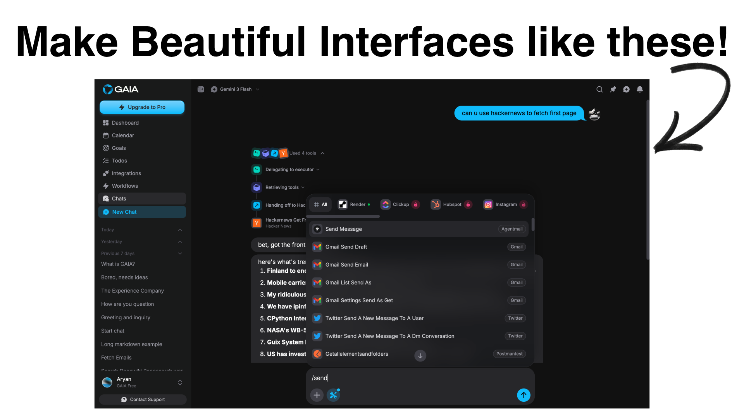Start a chat with the chat-plus icon
This screenshot has width=744, height=418.
[627, 89]
